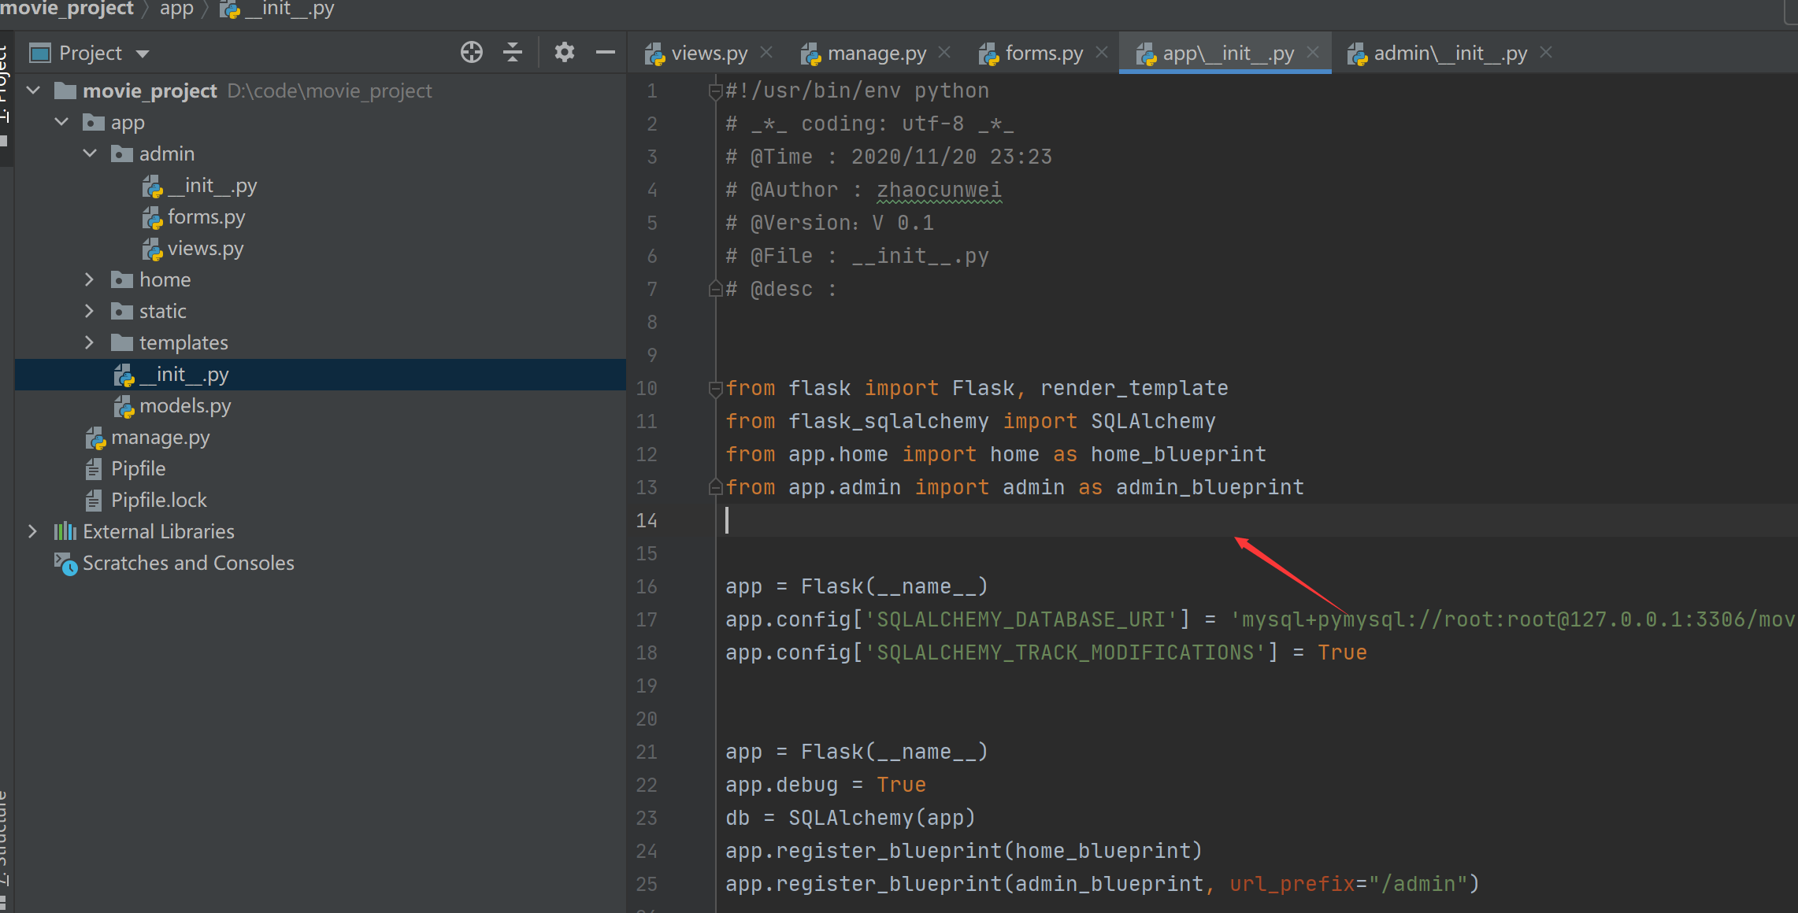
Task: Switch to the admin\__init__.py tab
Action: click(1449, 54)
